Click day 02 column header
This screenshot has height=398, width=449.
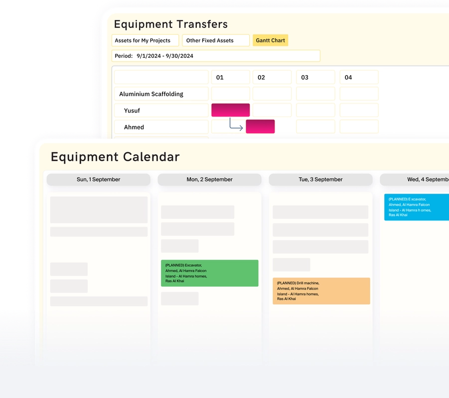[272, 77]
